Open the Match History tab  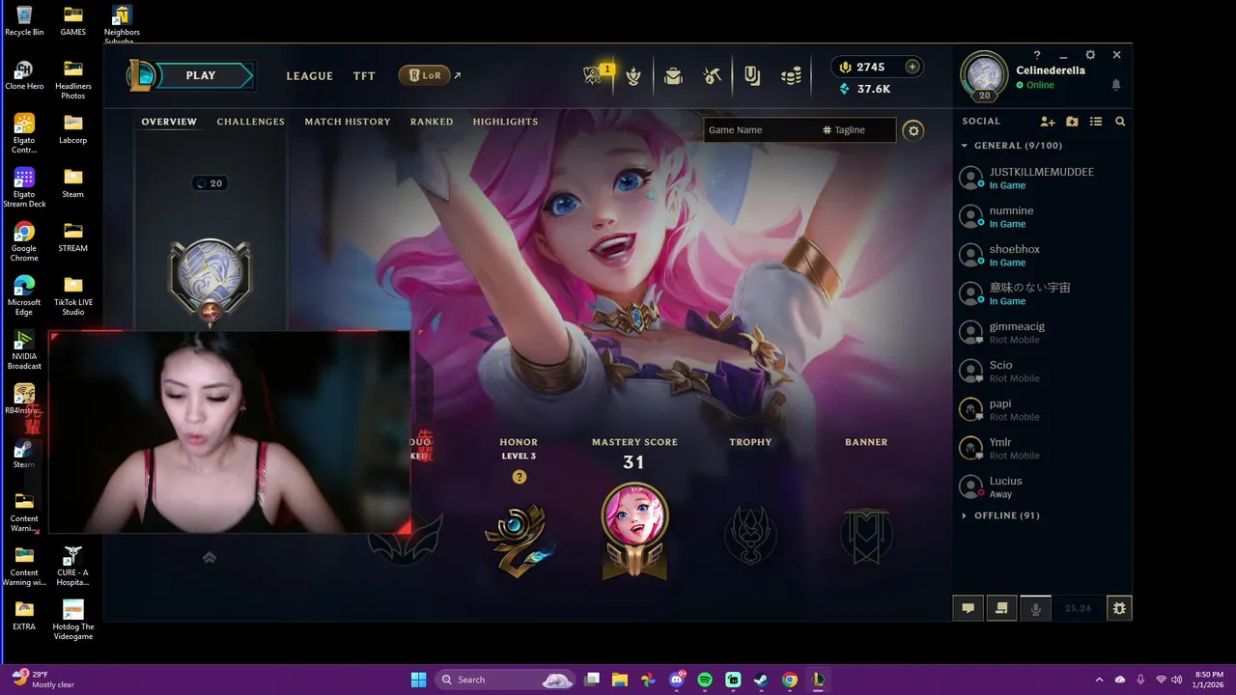[348, 122]
